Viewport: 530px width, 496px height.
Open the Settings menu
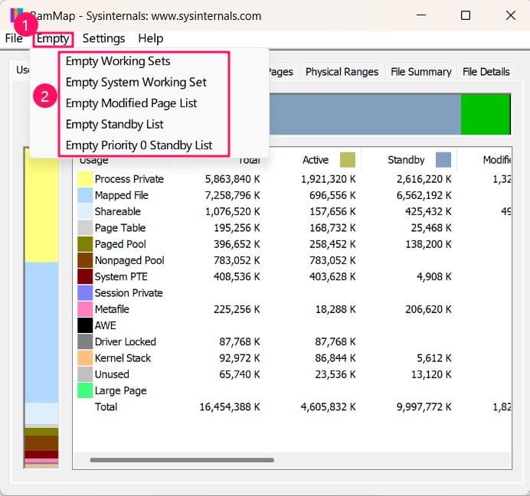point(103,38)
